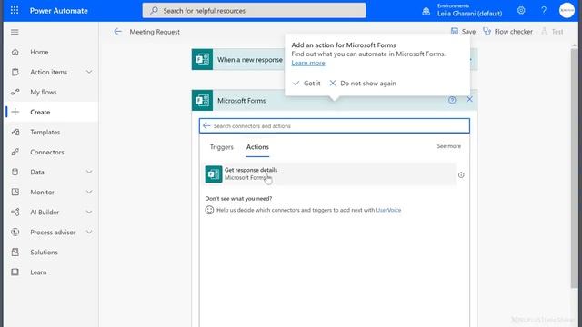
Task: Click Got it in the tooltip
Action: click(x=306, y=84)
